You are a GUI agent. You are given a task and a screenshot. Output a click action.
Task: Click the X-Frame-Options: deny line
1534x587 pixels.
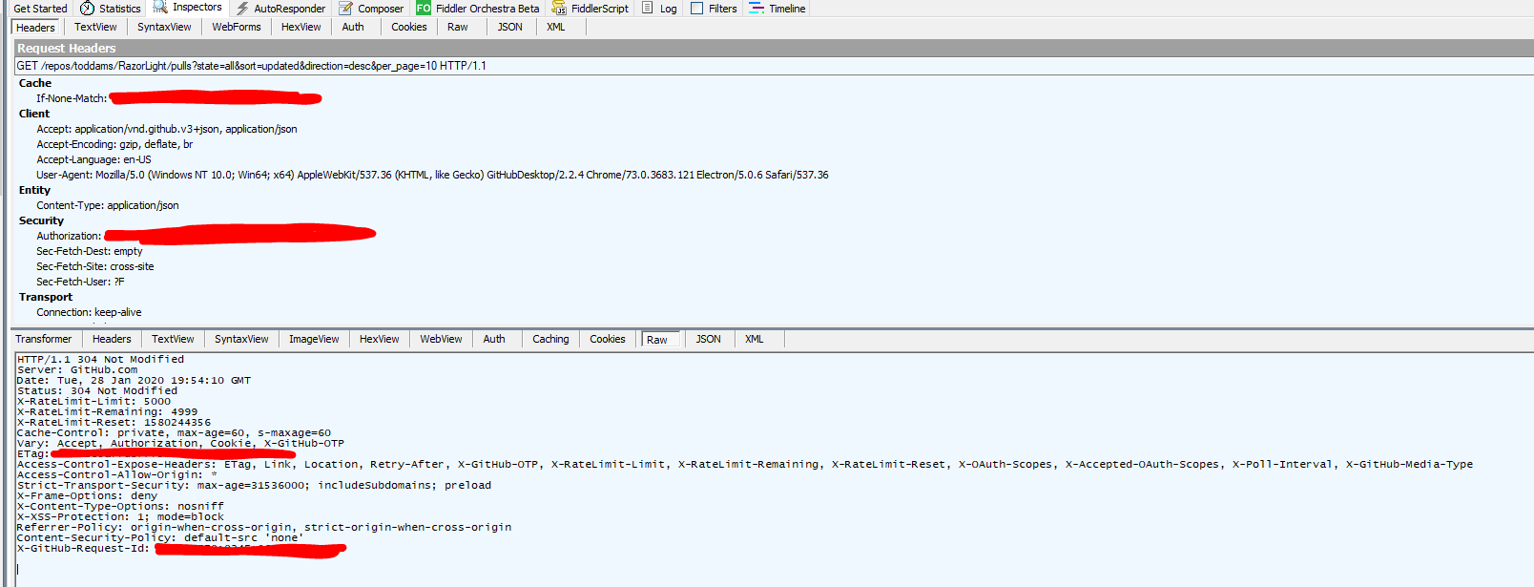(87, 496)
